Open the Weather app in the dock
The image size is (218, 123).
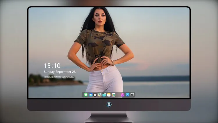click(90, 95)
